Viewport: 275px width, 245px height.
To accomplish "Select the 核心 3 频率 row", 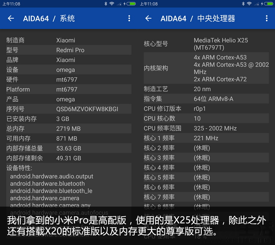I will point(206,158).
